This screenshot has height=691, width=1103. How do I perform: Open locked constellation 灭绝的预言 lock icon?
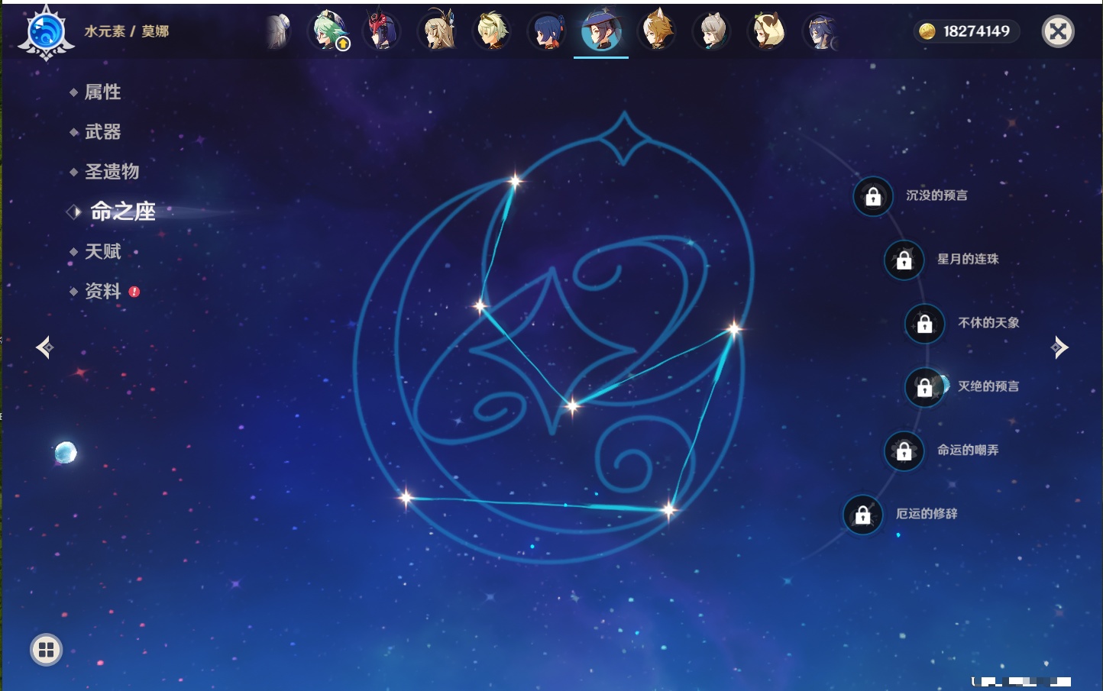click(x=925, y=387)
